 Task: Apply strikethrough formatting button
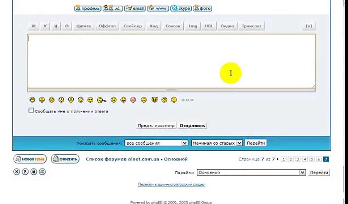[x=67, y=26]
